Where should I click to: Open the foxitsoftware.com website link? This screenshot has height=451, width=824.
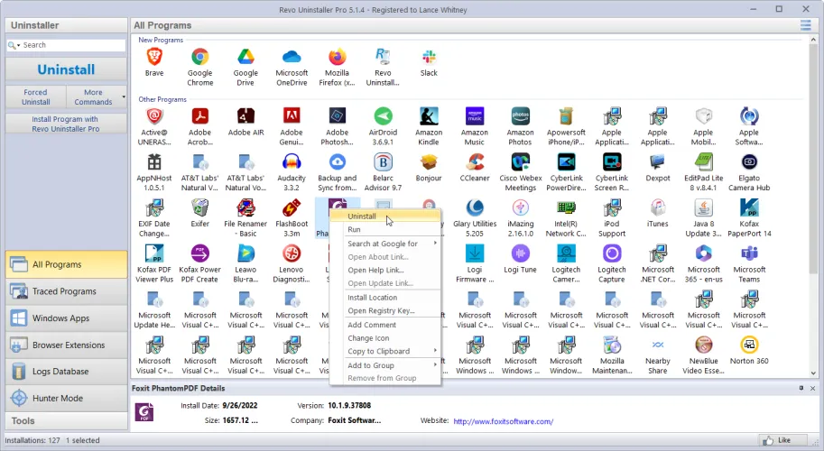click(503, 421)
